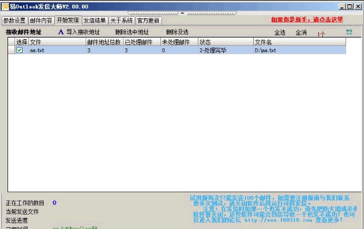364x229 pixels.
Task: Sort by the 文件 column header
Action: (x=57, y=42)
